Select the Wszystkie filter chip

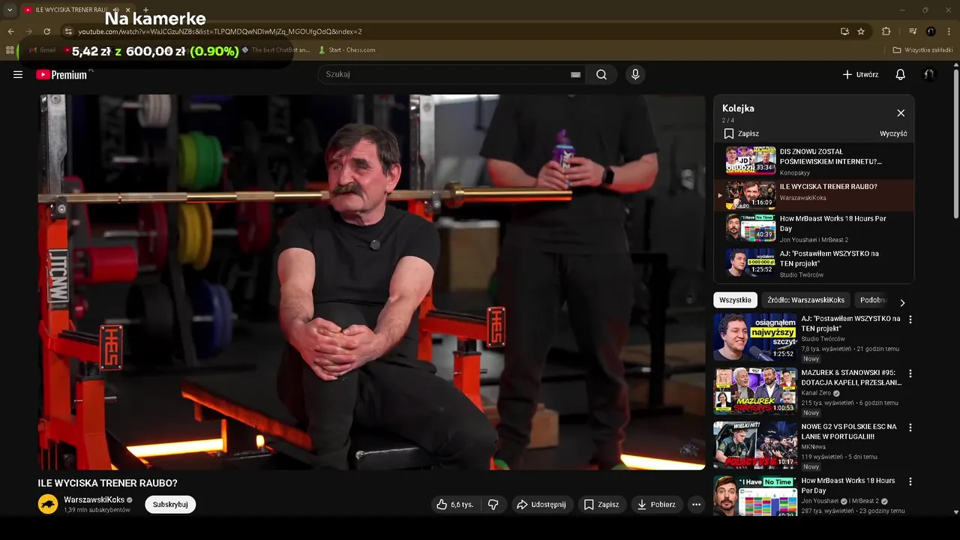(x=735, y=300)
